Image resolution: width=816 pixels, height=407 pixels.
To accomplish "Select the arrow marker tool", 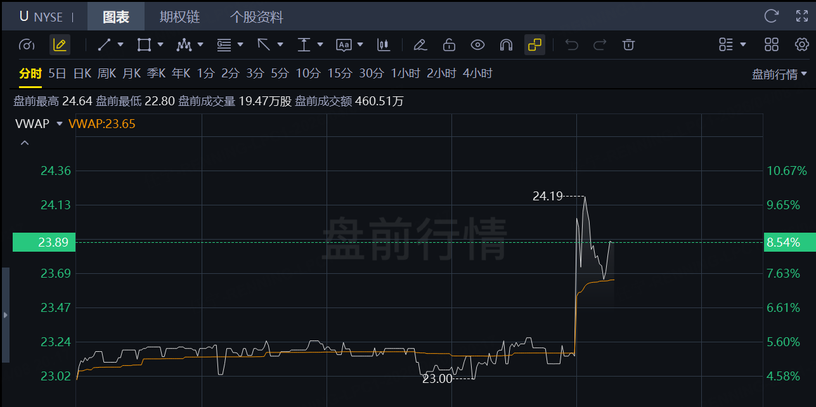I will 264,45.
